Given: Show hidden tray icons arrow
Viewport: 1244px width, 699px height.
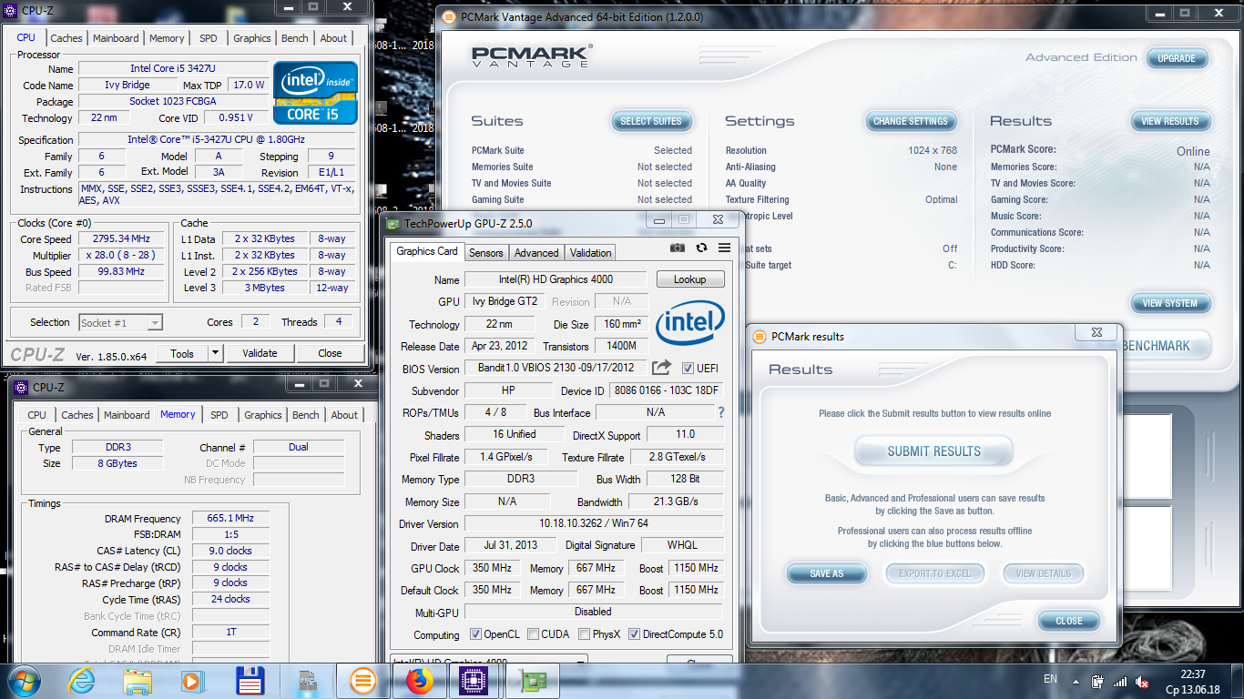Looking at the screenshot, I should pyautogui.click(x=1076, y=682).
